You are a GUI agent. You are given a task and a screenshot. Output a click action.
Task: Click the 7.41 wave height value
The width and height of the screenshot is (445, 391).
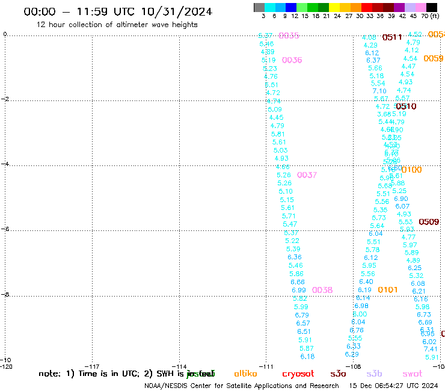click(431, 349)
